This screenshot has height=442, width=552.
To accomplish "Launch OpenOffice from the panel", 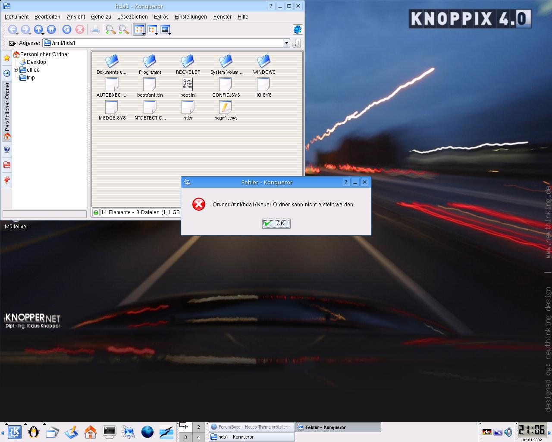I will pyautogui.click(x=166, y=432).
